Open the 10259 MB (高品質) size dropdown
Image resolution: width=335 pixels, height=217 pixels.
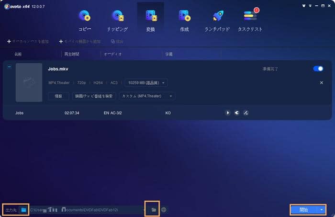tap(146, 83)
